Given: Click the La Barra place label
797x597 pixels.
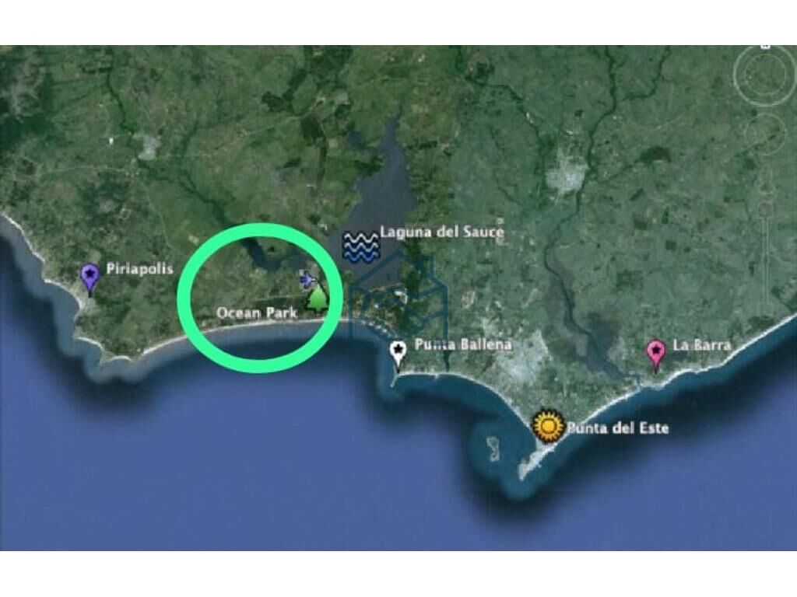Looking at the screenshot, I should 702,345.
